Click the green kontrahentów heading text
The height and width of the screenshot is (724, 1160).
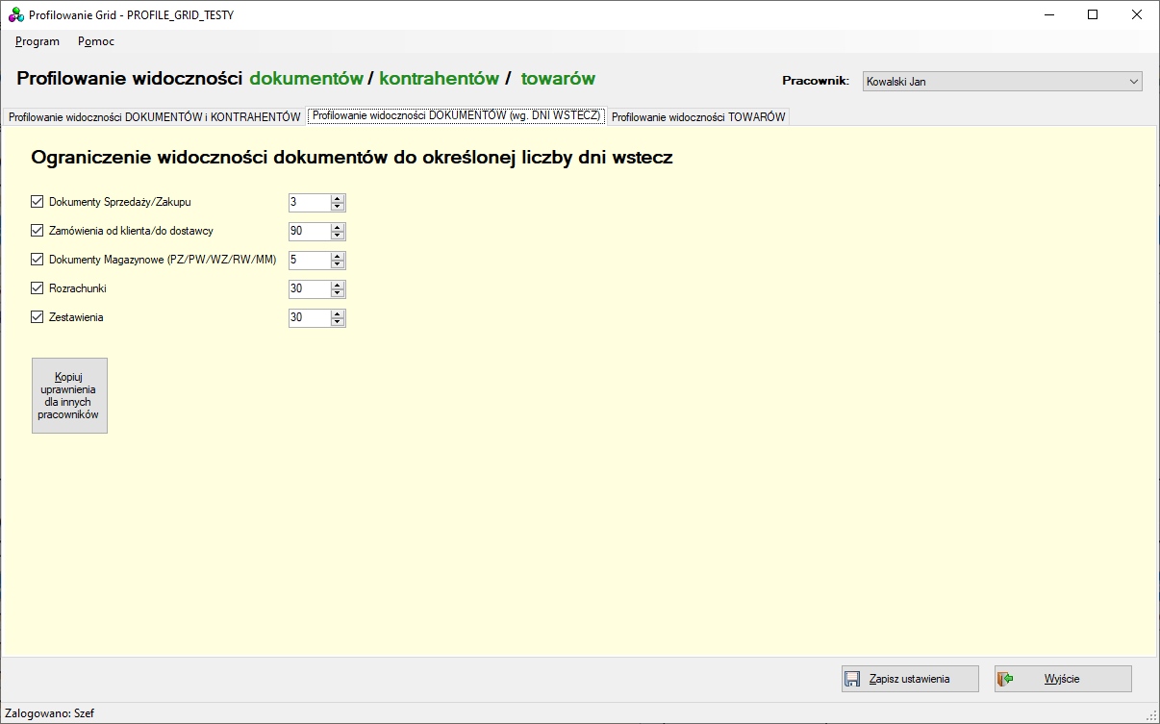pyautogui.click(x=440, y=79)
